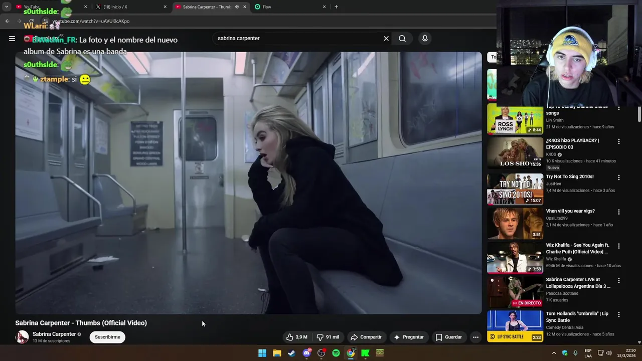
Task: Open the Wiz Khalifa - See You Again title
Action: pyautogui.click(x=578, y=248)
